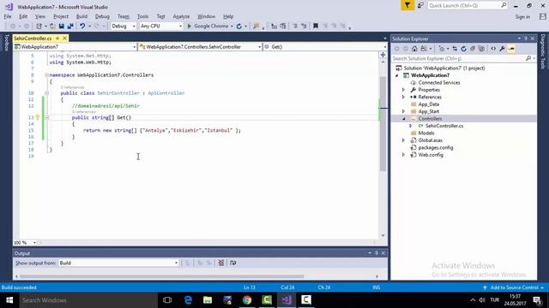Click the Output panel horizontal scrollbar
The height and width of the screenshot is (308, 549).
click(x=161, y=276)
